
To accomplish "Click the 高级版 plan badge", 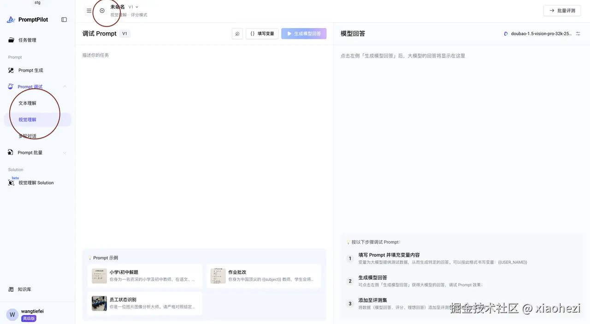I will 29,318.
